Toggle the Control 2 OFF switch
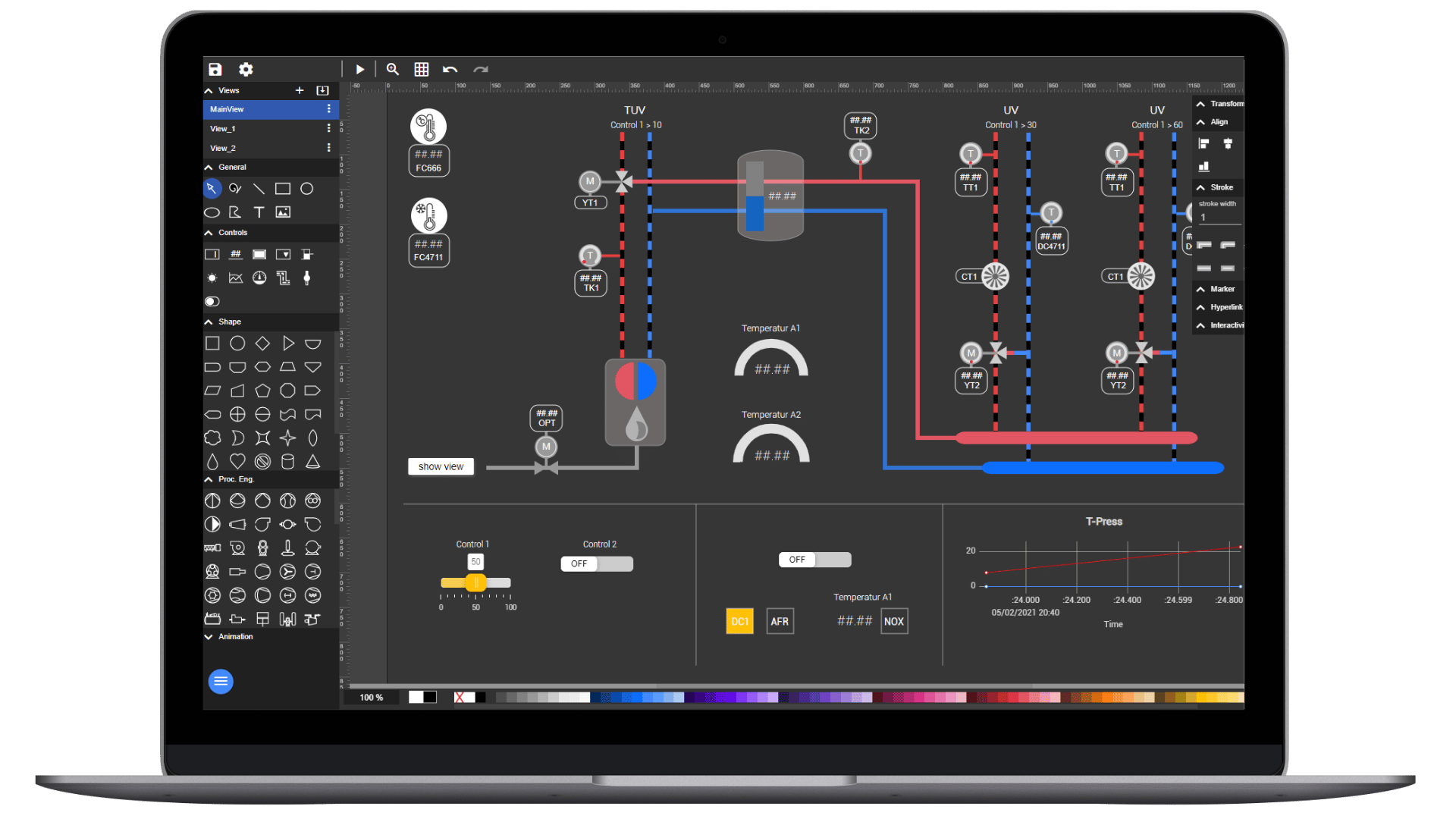The width and height of the screenshot is (1456, 819). [597, 563]
